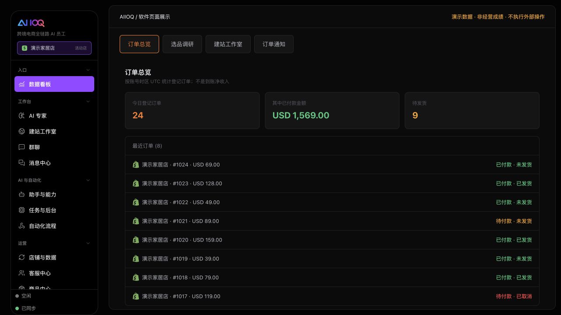Open 客服中心 from the sidebar

(x=54, y=273)
